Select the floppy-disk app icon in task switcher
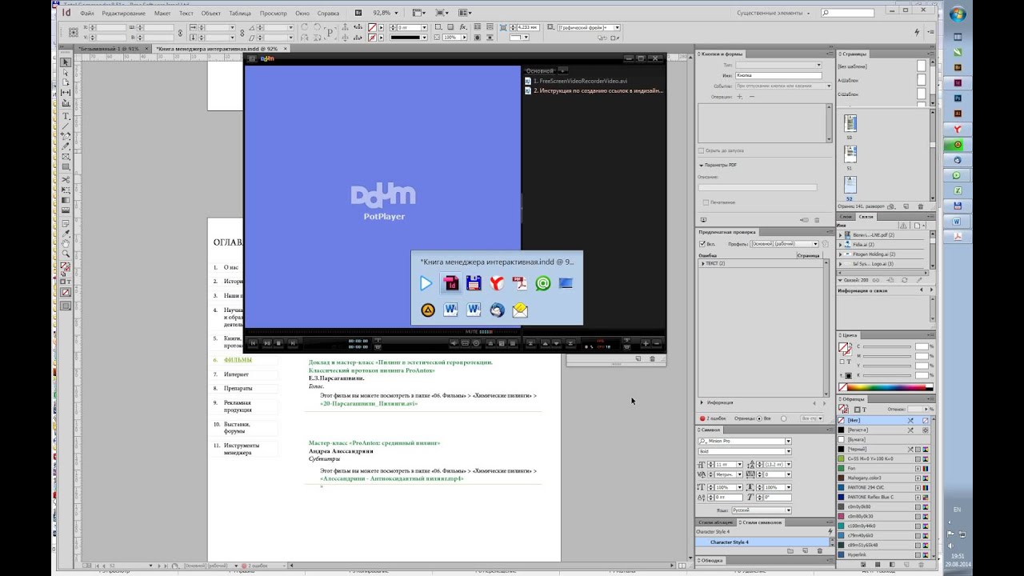 point(474,282)
